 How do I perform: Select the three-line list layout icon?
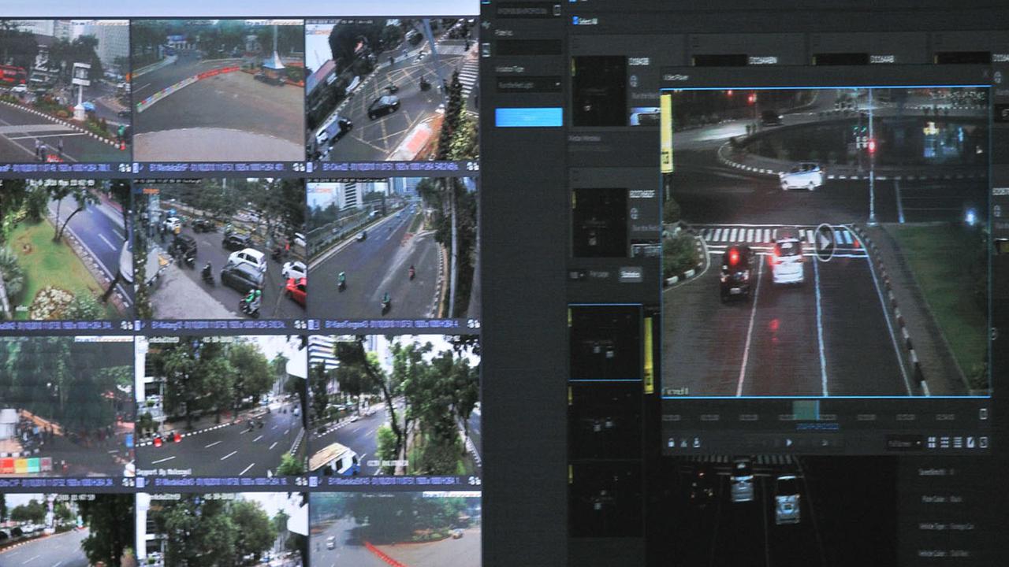click(x=958, y=443)
